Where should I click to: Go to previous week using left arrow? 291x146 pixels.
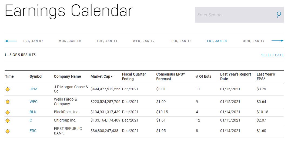pyautogui.click(x=11, y=41)
